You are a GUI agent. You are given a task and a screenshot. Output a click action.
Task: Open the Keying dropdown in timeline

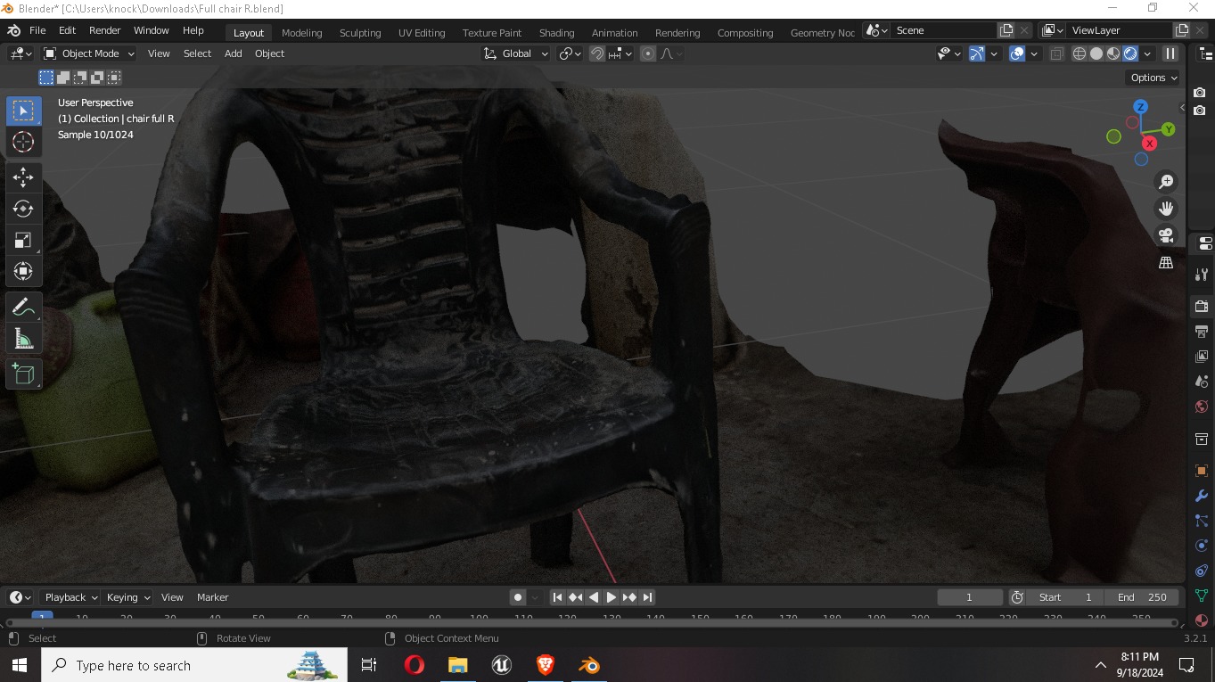click(128, 597)
